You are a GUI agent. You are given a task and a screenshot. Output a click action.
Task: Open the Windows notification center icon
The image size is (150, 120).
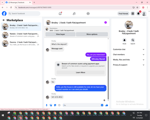[146, 115]
